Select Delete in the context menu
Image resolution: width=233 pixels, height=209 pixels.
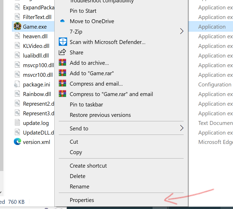click(78, 176)
